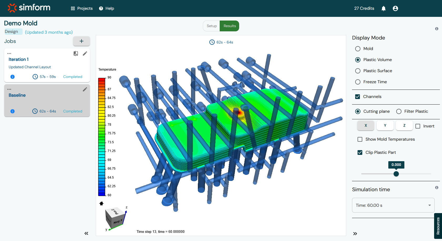442x241 pixels.
Task: Open info icon on Iteration 1 job
Action: click(x=12, y=77)
